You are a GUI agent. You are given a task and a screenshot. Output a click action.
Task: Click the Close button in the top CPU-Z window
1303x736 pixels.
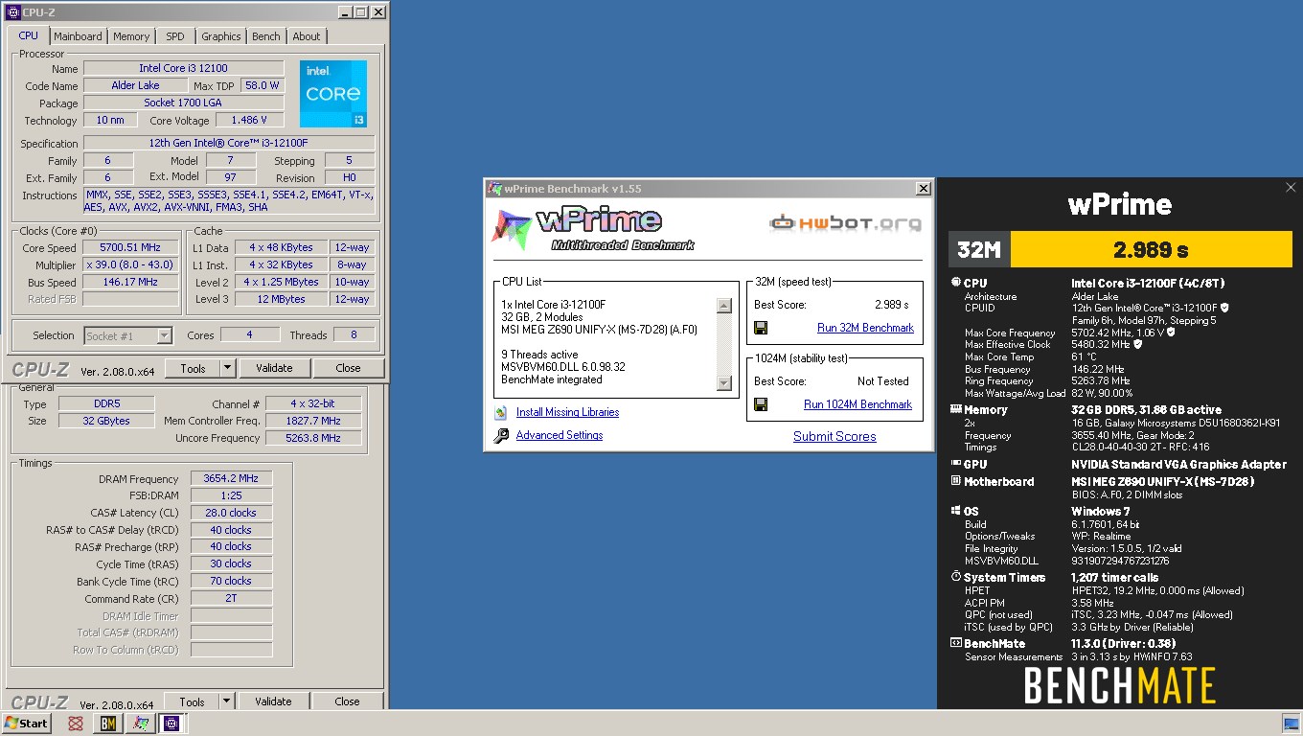pos(348,368)
